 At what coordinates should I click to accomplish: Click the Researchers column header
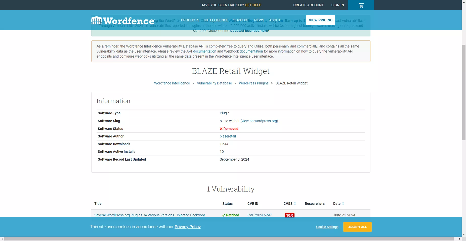pos(315,204)
